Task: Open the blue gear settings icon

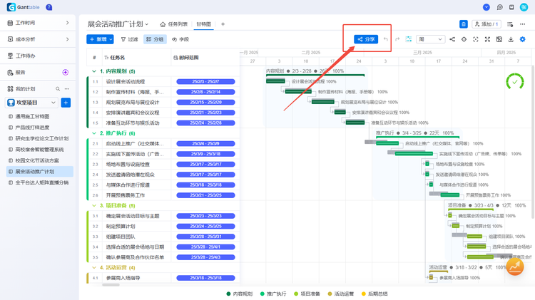Action: pos(522,39)
